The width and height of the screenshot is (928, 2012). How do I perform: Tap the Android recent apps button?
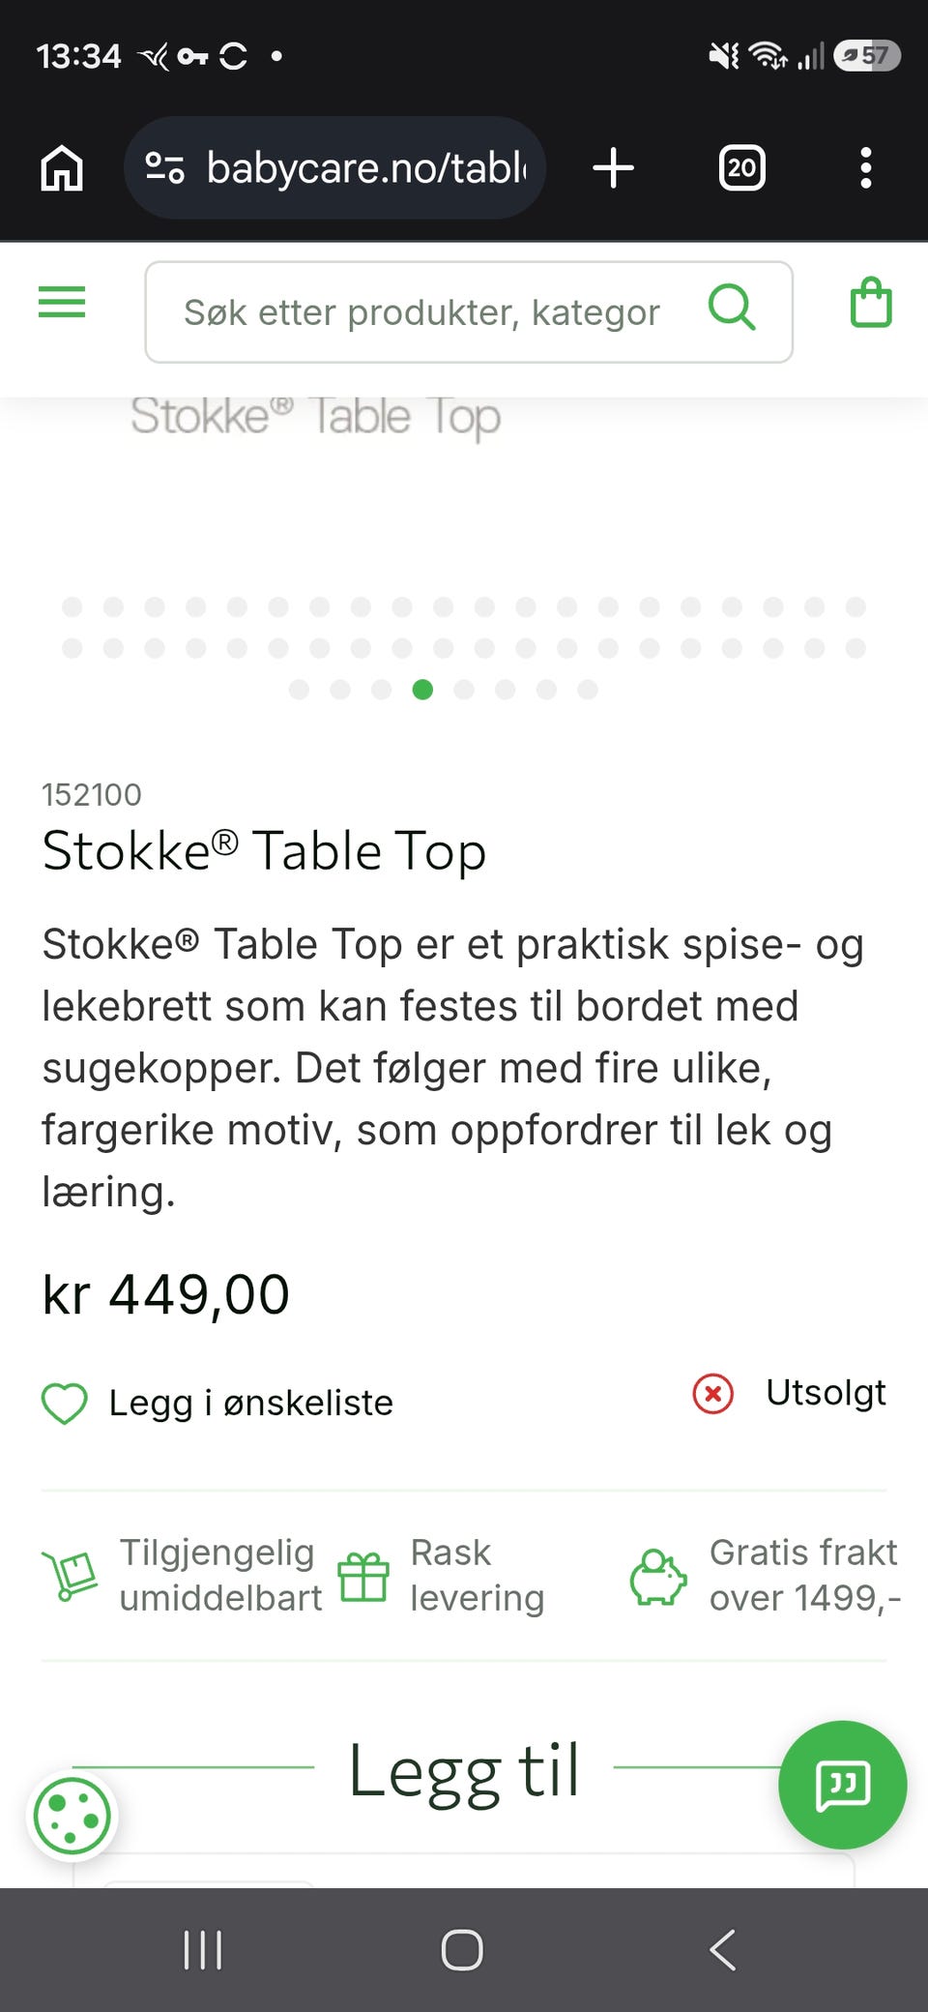click(203, 1950)
